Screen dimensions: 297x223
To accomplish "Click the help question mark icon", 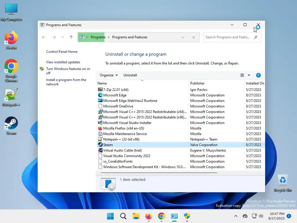I will [258, 75].
